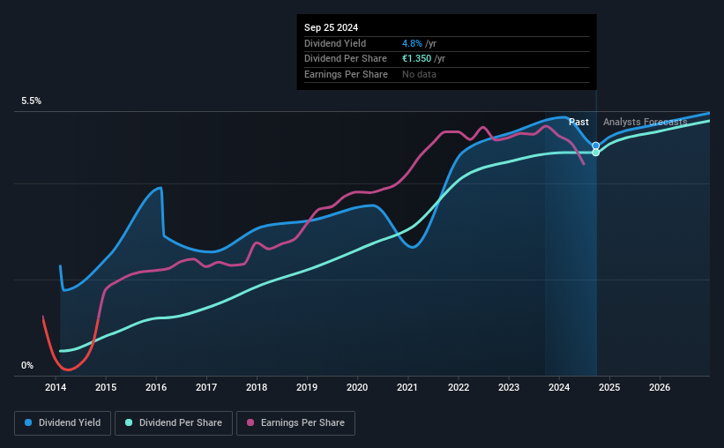
Task: Toggle the Dividend Per Share legend button
Action: pos(174,423)
